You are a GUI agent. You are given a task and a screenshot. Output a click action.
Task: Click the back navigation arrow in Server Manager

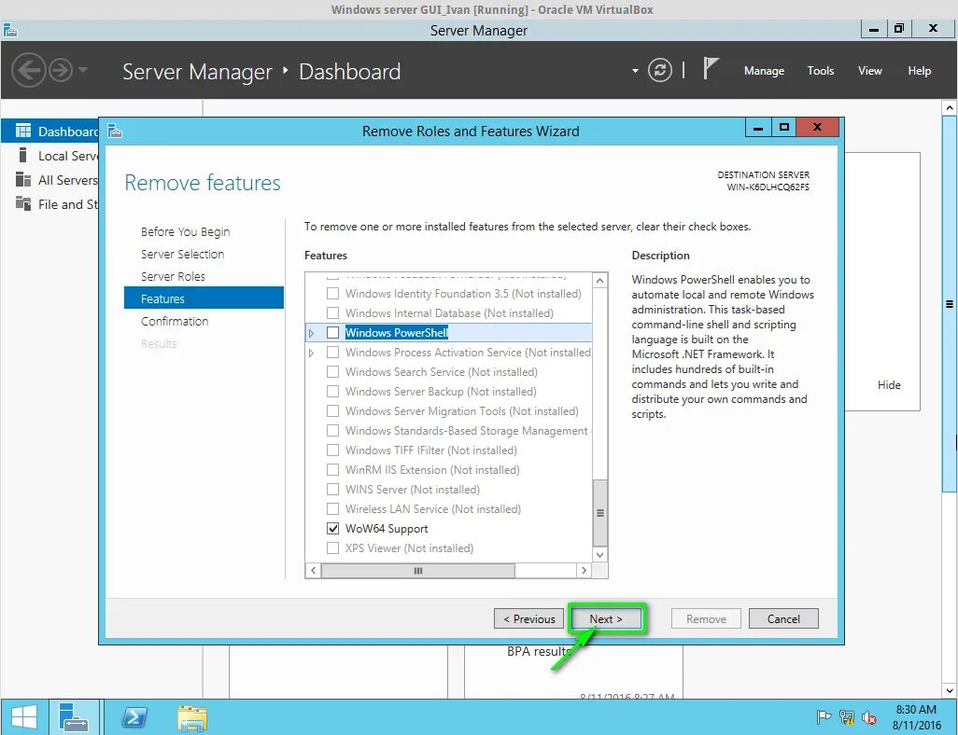pos(29,71)
